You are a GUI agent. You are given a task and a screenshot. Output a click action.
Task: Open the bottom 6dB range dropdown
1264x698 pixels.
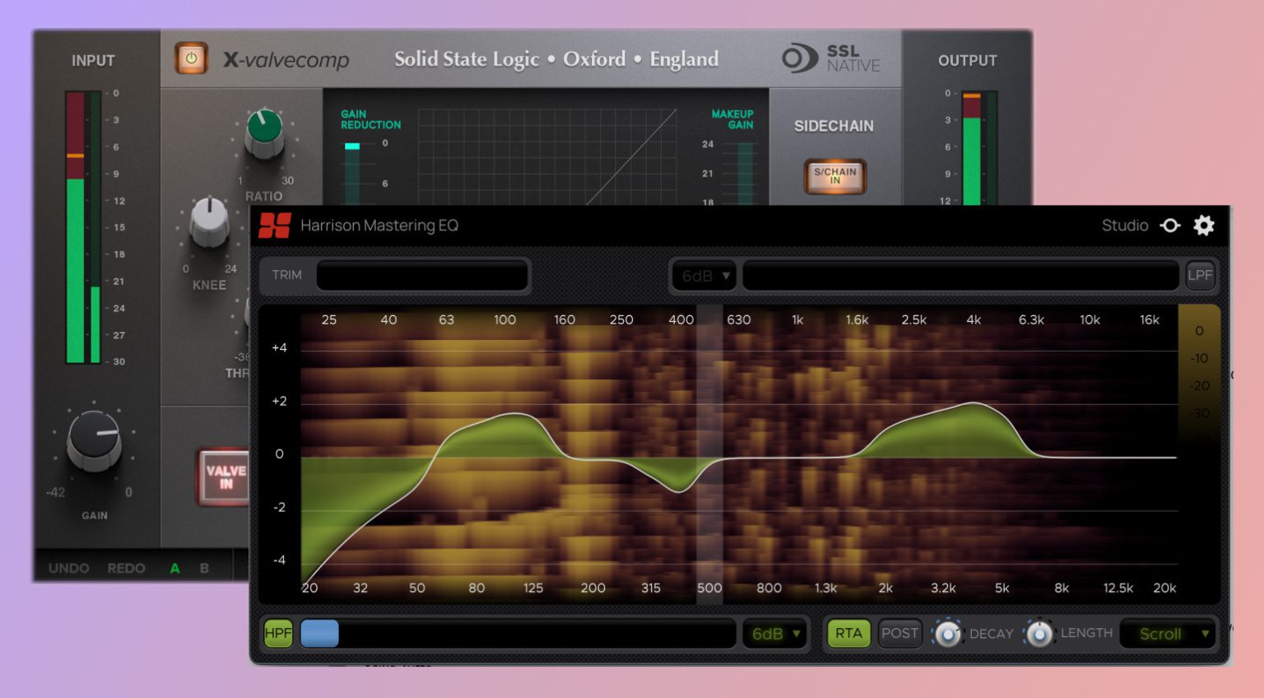[774, 633]
